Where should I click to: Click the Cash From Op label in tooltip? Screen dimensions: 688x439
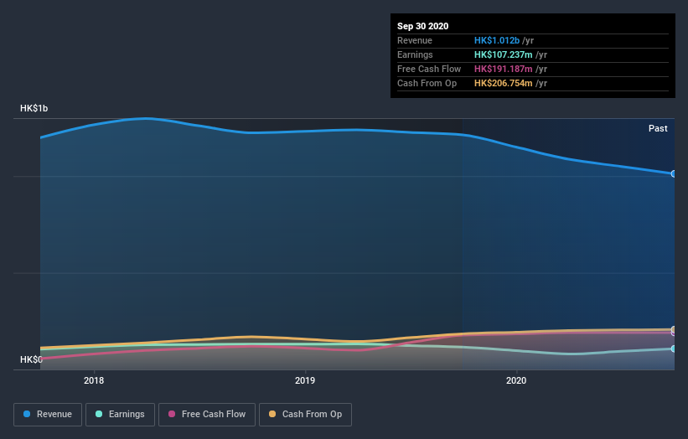point(427,83)
